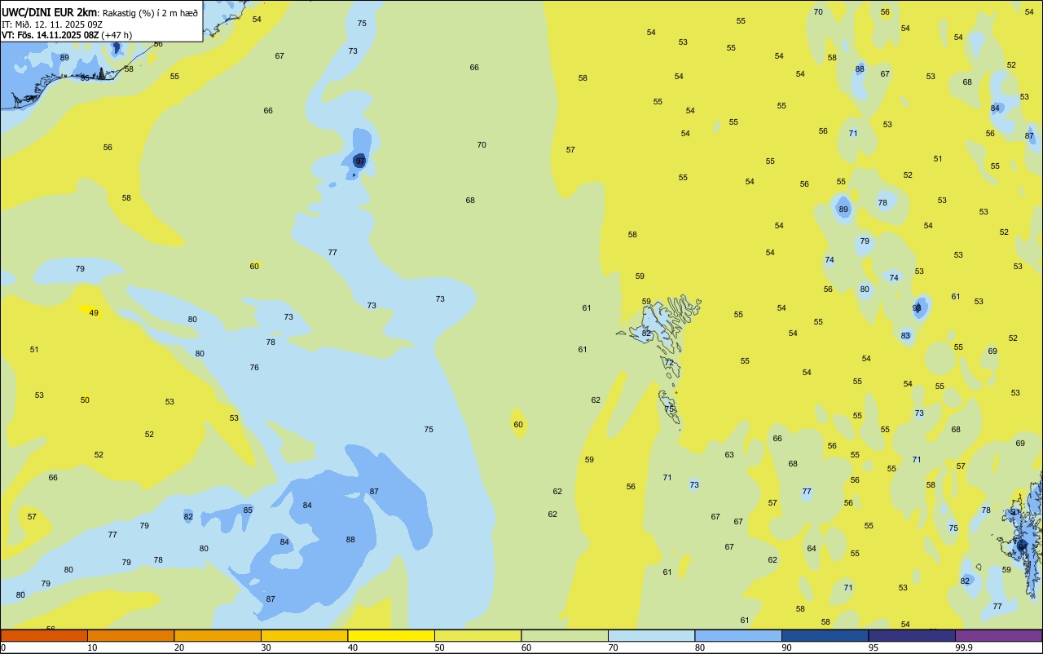Select the "72" value on the islands

[x=669, y=363]
